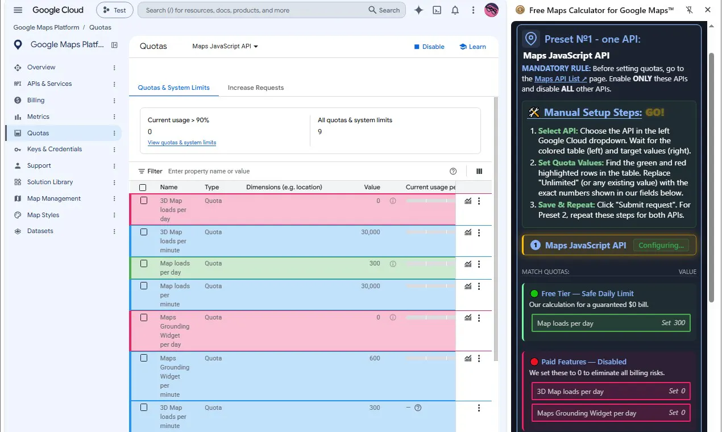This screenshot has height=432, width=722.
Task: Open the Test project picker
Action: pyautogui.click(x=115, y=10)
